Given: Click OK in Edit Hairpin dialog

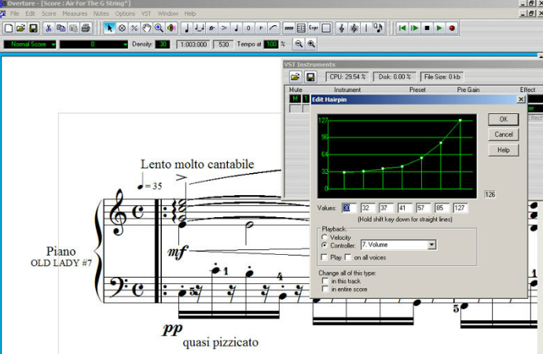Looking at the screenshot, I should coord(504,119).
